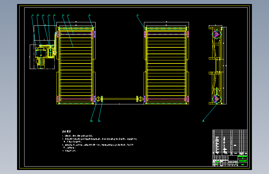This screenshot has width=269, height=174.
Task: Select part balloon number 4
Action: (x=49, y=15)
